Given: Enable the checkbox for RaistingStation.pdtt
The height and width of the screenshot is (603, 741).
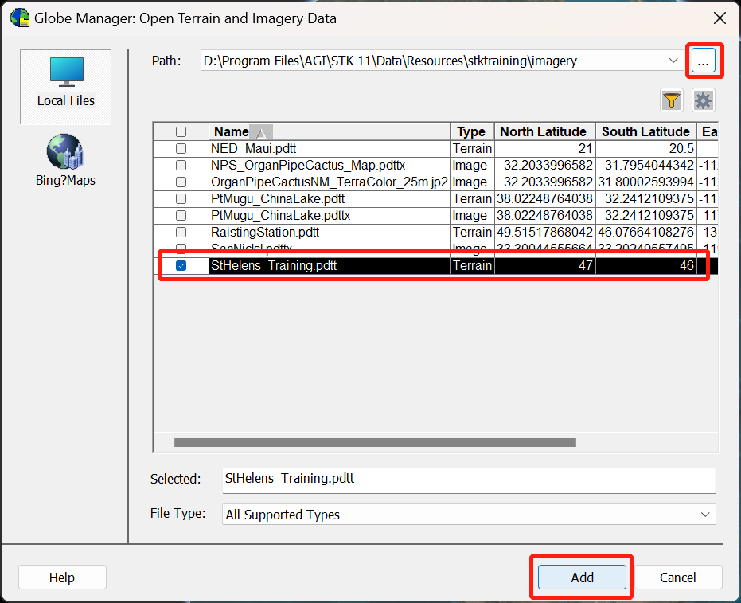Looking at the screenshot, I should 181,232.
